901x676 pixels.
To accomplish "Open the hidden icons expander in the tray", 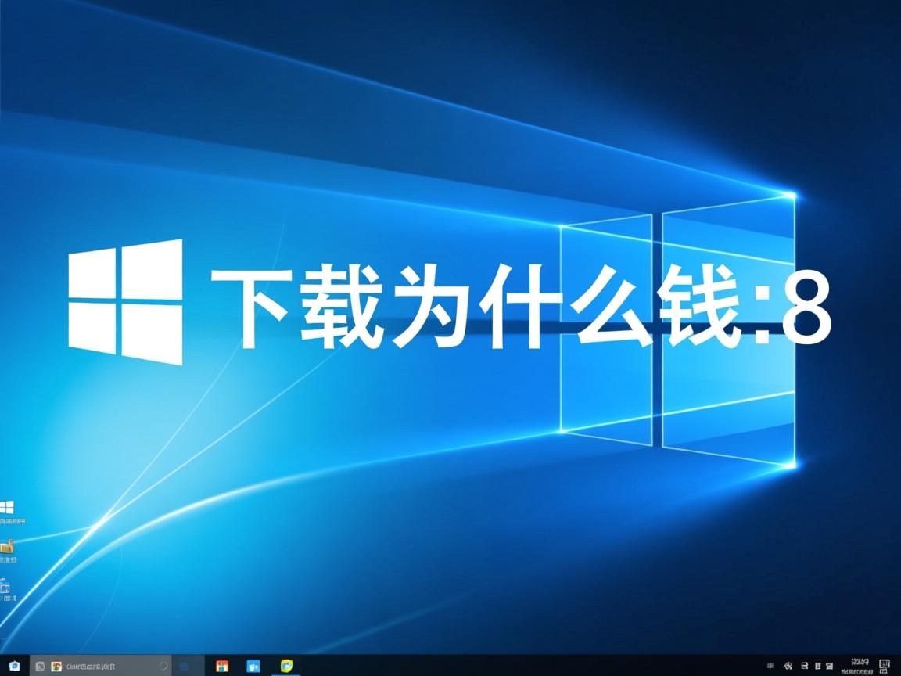I will tap(771, 666).
